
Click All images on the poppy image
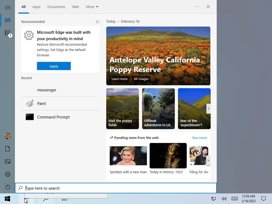click(141, 79)
